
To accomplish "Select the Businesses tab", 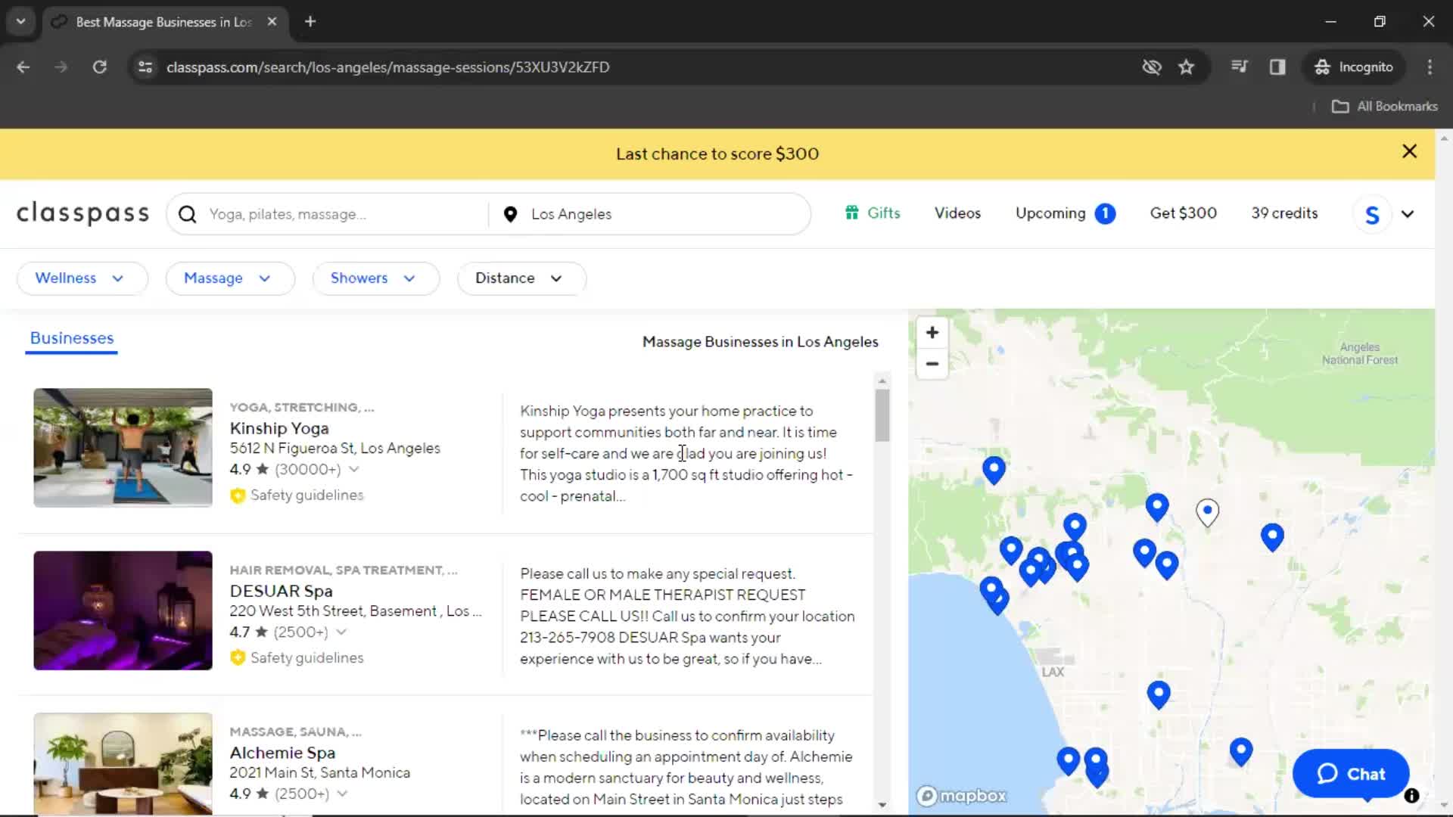I will (x=72, y=338).
